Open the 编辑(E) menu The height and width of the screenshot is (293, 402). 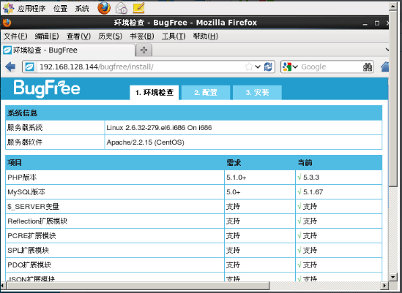(x=47, y=37)
